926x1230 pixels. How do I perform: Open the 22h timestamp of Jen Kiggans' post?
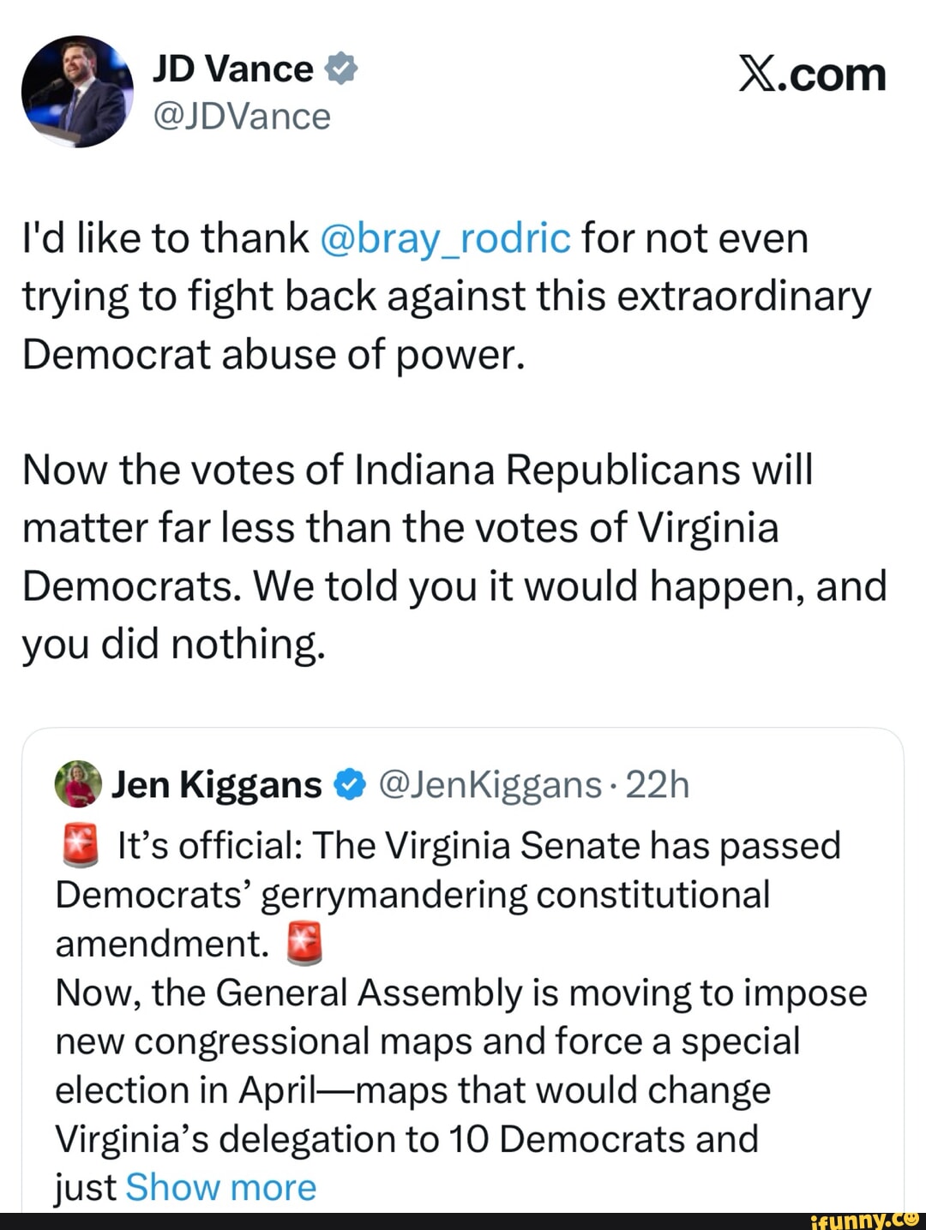pyautogui.click(x=663, y=783)
